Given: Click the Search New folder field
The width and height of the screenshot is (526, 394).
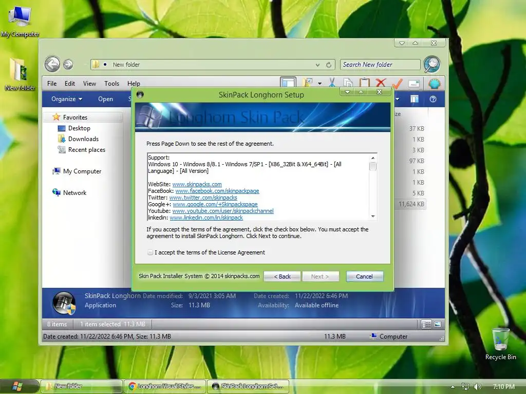Looking at the screenshot, I should click(x=380, y=65).
